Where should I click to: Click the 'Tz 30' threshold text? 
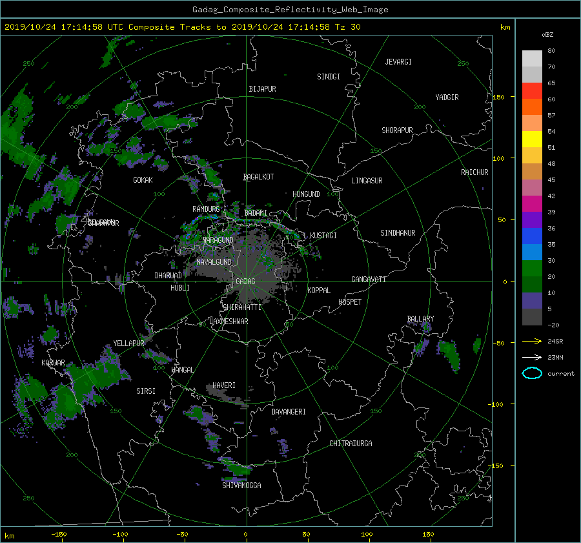(347, 27)
